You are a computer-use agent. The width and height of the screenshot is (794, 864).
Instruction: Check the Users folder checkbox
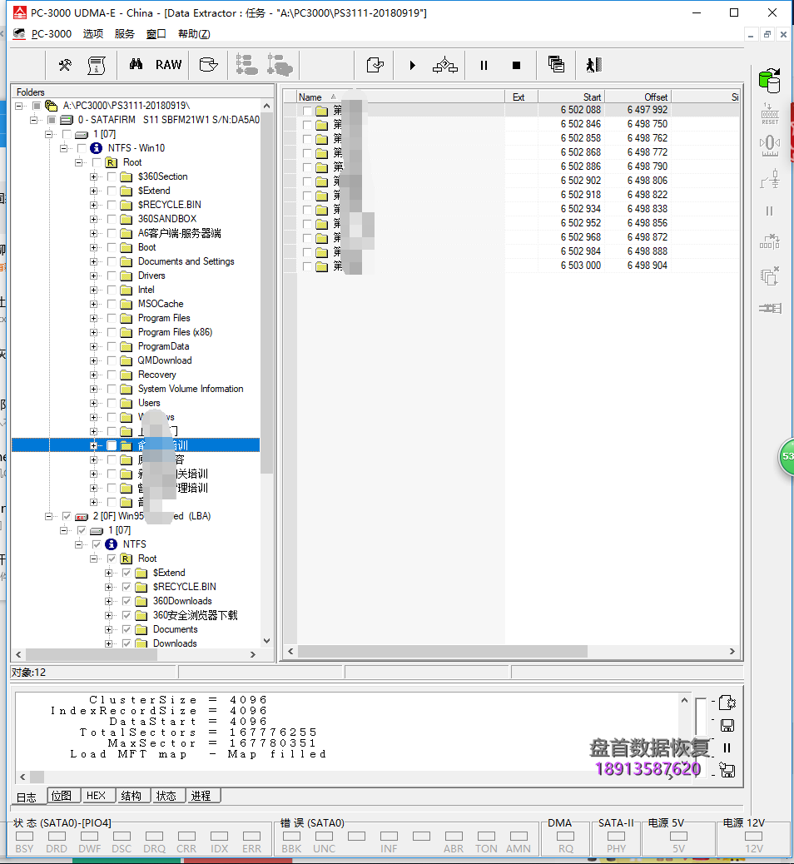point(112,403)
